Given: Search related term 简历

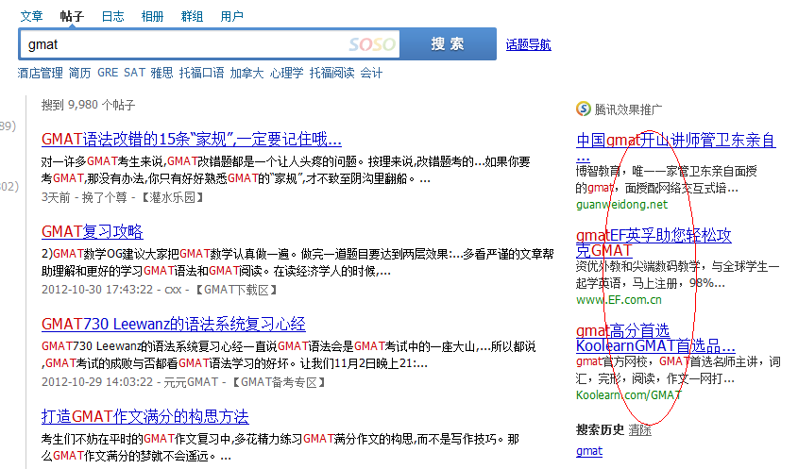Looking at the screenshot, I should [x=79, y=73].
